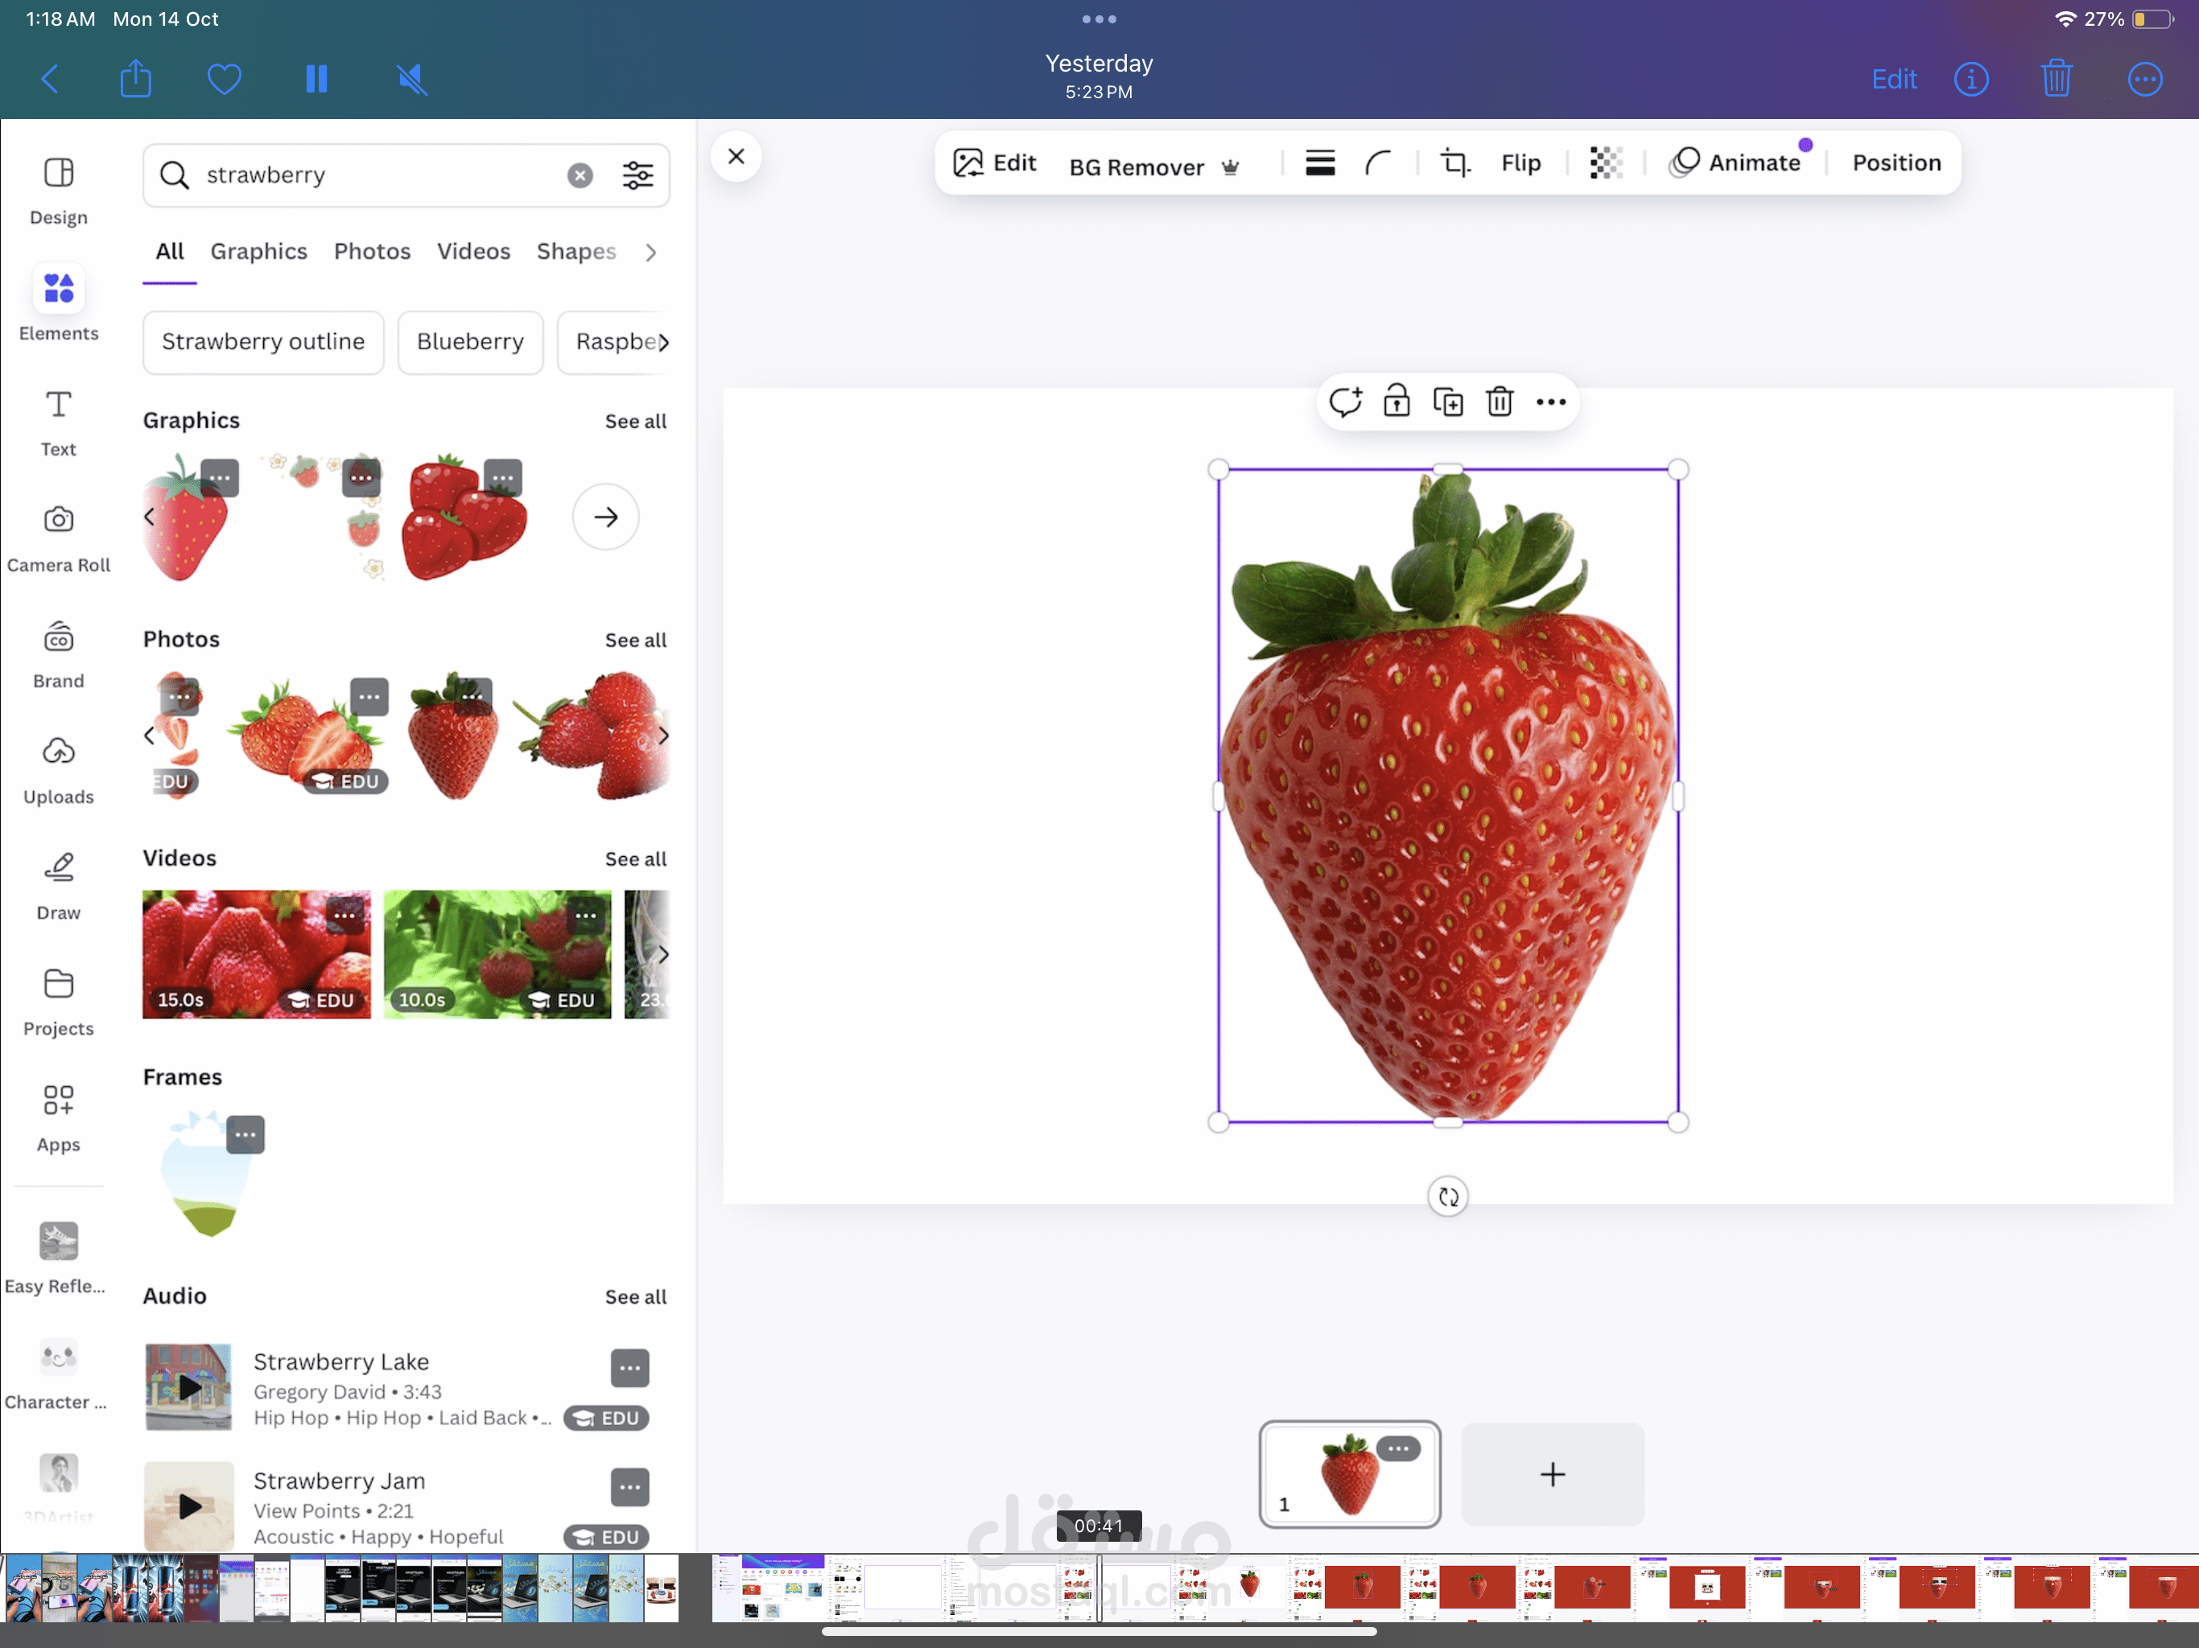Click See all next to Videos
Viewport: 2199px width, 1648px height.
click(635, 859)
